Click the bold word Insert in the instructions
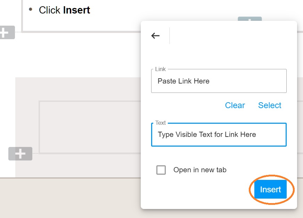The width and height of the screenshot is (303, 218). [x=76, y=10]
